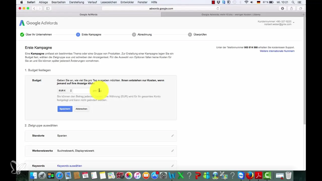This screenshot has height=181, width=322.
Task: Add a new tab with plus button
Action: click(304, 15)
